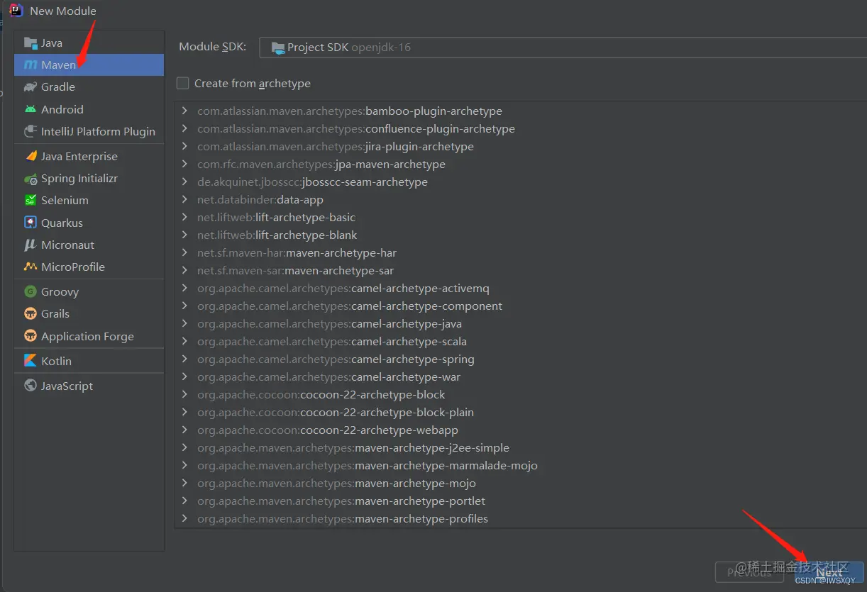The width and height of the screenshot is (867, 592).
Task: Choose Spring Initializr module type
Action: (89, 178)
